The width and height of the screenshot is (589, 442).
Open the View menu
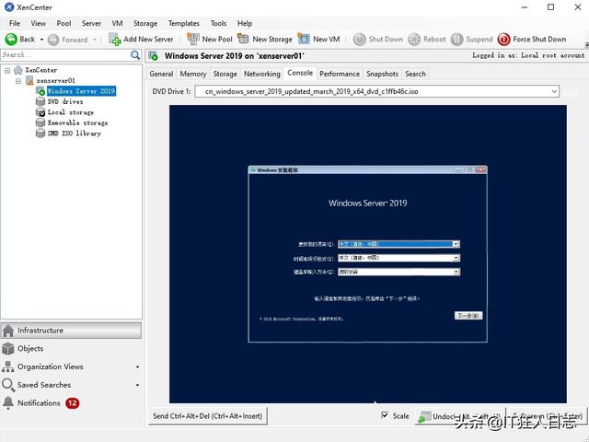coord(39,23)
